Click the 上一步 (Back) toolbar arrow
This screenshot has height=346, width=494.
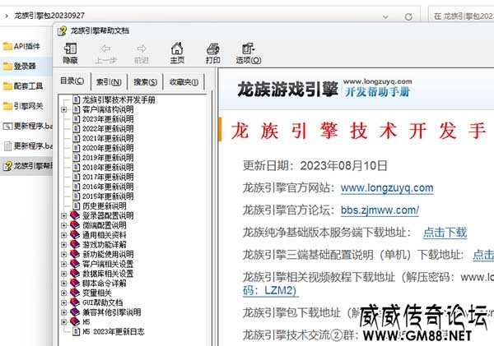(x=106, y=53)
